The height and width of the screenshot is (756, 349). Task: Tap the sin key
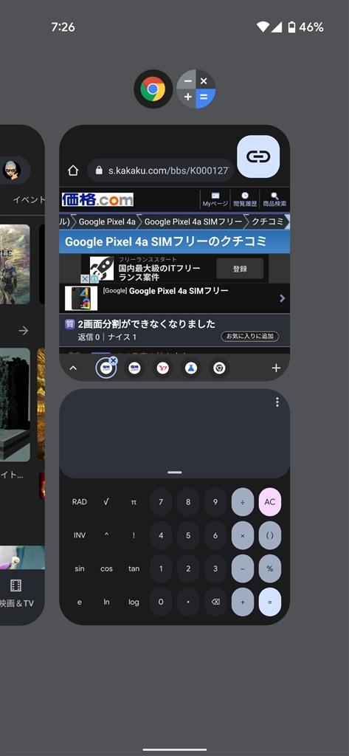pyautogui.click(x=80, y=568)
